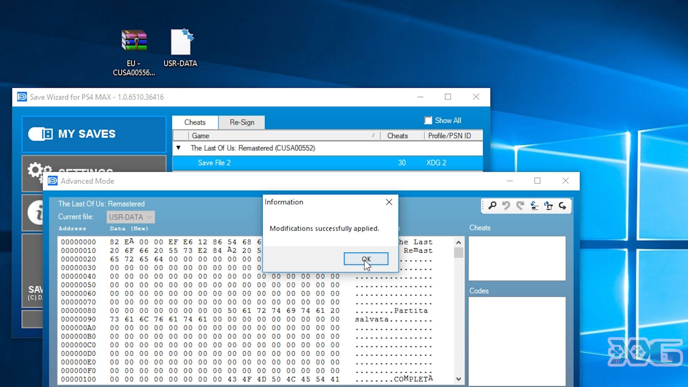This screenshot has width=688, height=387.
Task: Click the undo arrow in Advanced Mode toolbar
Action: point(506,205)
